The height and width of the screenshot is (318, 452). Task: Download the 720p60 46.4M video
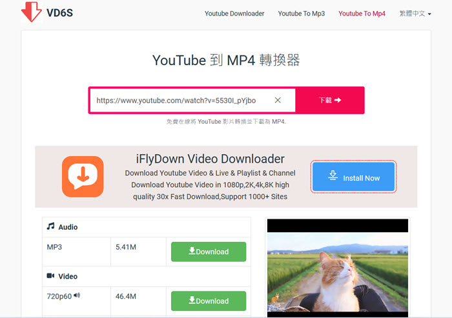click(x=209, y=301)
